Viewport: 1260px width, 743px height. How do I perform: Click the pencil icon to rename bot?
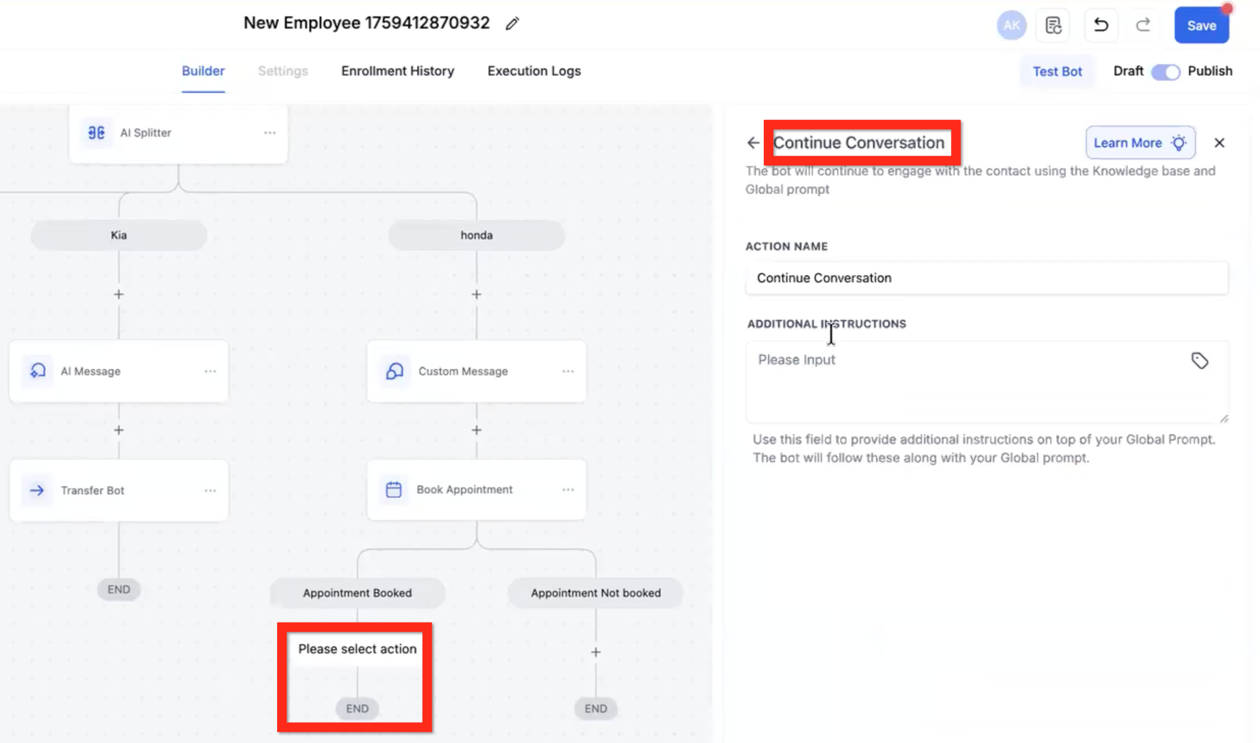click(512, 23)
